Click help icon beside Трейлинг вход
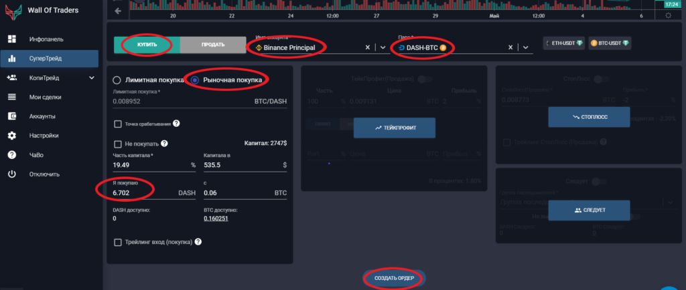The width and height of the screenshot is (686, 290). tap(198, 242)
